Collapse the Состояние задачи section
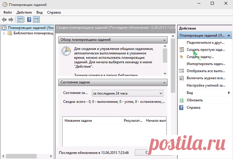 coord(164,82)
